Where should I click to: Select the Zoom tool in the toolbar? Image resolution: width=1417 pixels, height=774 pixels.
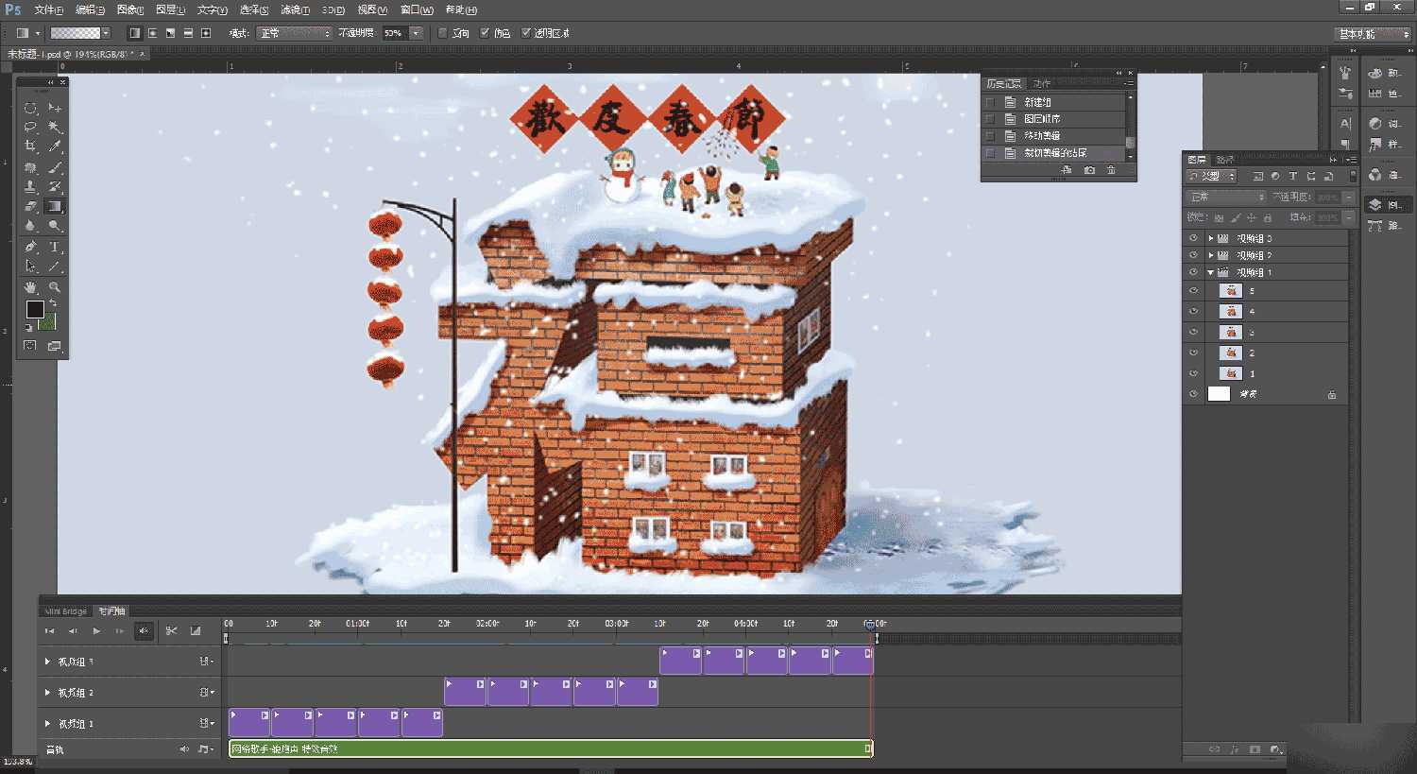pyautogui.click(x=55, y=287)
